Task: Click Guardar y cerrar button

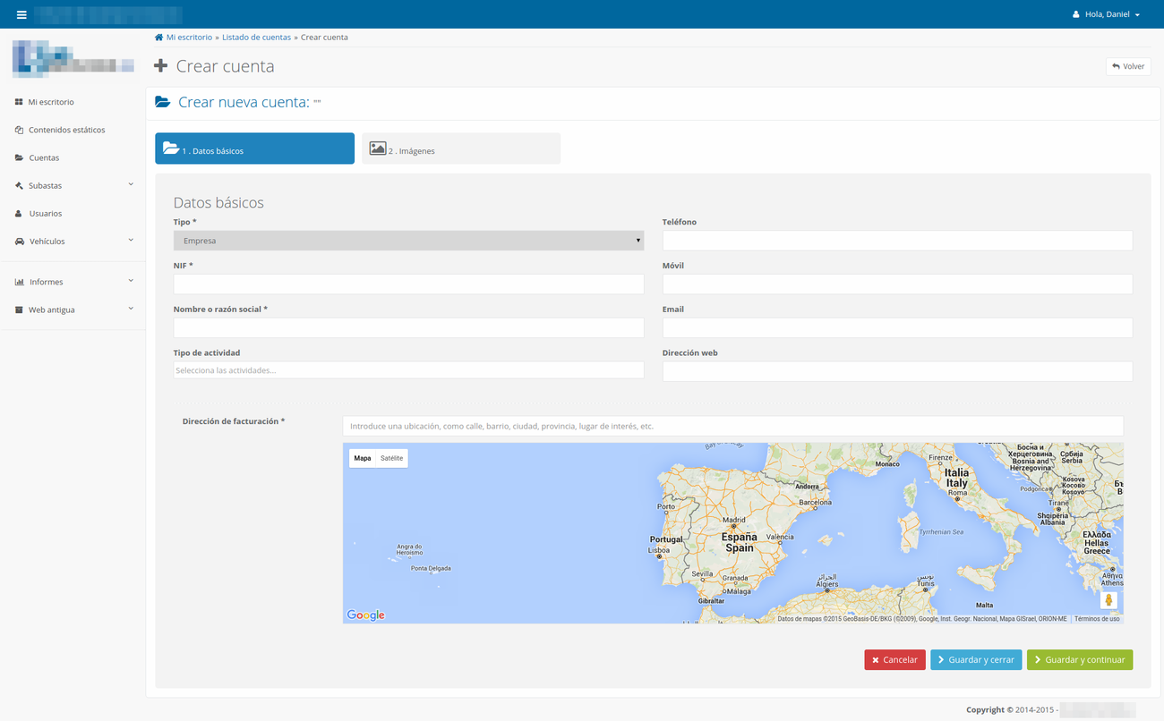Action: click(976, 659)
